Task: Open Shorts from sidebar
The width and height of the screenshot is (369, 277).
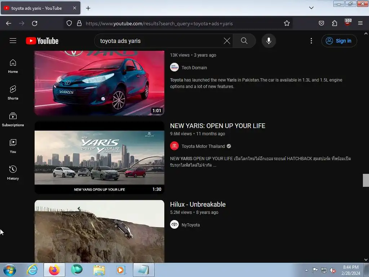Action: pos(13,93)
